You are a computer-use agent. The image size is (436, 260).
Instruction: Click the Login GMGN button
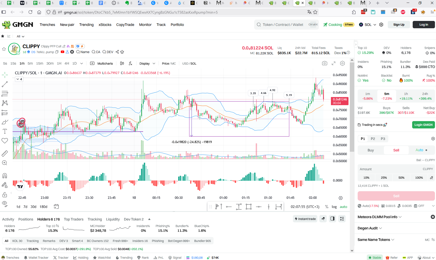pyautogui.click(x=423, y=125)
